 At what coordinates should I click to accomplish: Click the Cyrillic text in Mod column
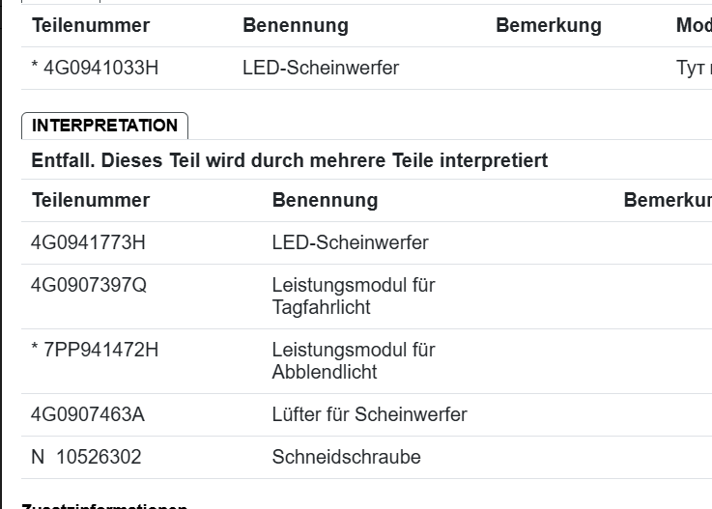[694, 69]
